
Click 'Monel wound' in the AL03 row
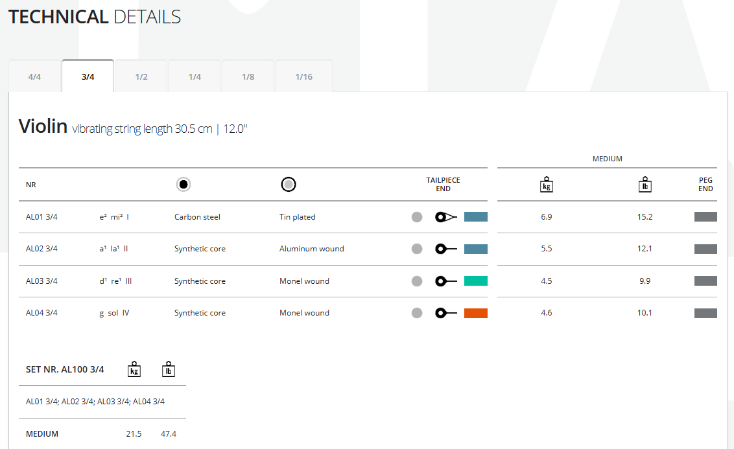(x=304, y=281)
